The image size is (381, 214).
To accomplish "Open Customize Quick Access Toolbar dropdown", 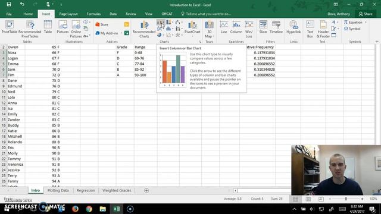I will pos(61,5).
